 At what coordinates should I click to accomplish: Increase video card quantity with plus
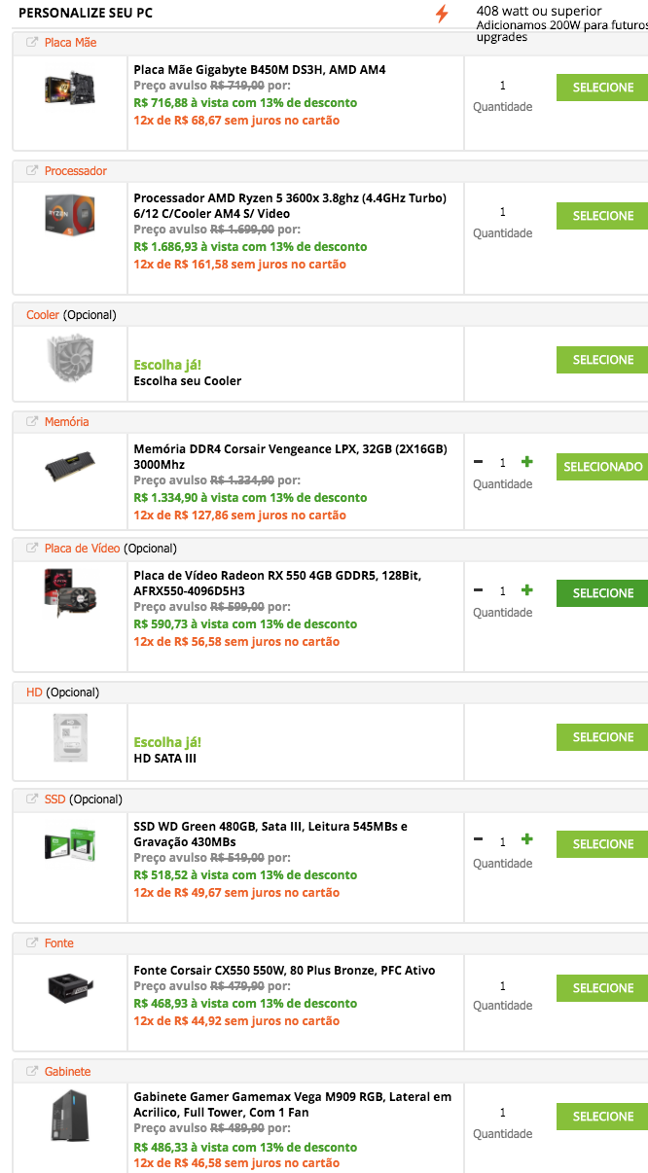(527, 590)
